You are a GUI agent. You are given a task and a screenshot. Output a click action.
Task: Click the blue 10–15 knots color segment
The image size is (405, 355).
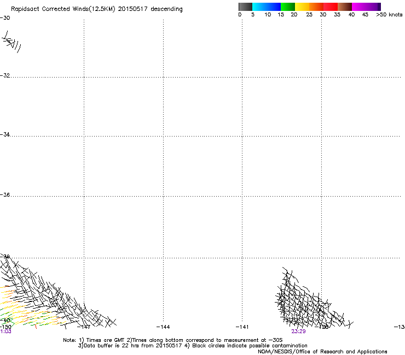[274, 7]
